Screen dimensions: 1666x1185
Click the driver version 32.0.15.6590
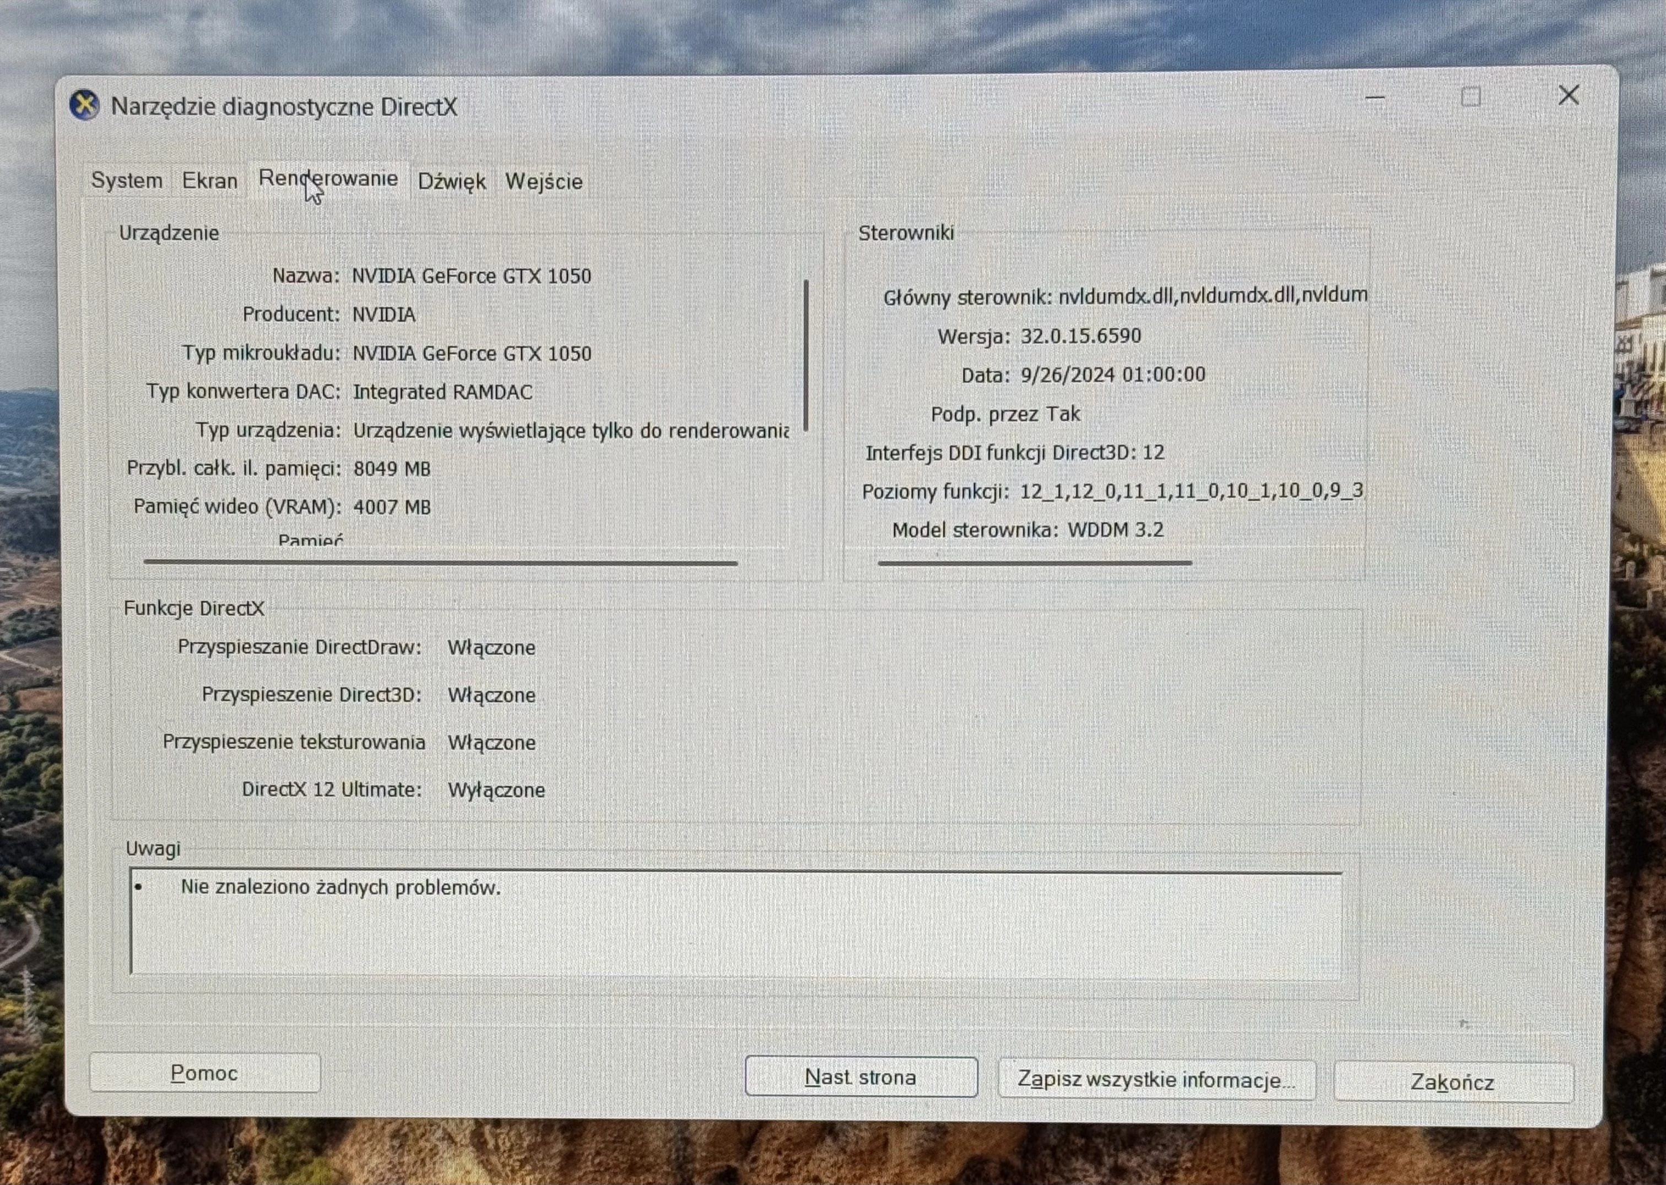pyautogui.click(x=1081, y=336)
